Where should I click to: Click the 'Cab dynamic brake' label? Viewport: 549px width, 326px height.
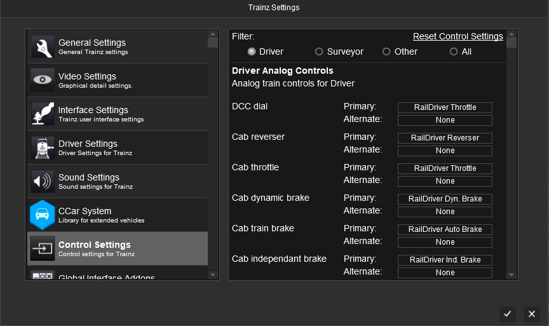pyautogui.click(x=271, y=198)
